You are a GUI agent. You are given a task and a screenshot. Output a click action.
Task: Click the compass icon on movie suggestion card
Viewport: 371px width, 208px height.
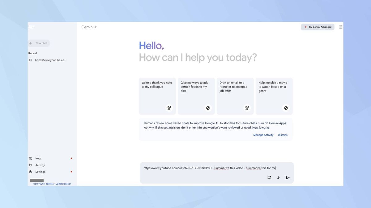point(286,108)
